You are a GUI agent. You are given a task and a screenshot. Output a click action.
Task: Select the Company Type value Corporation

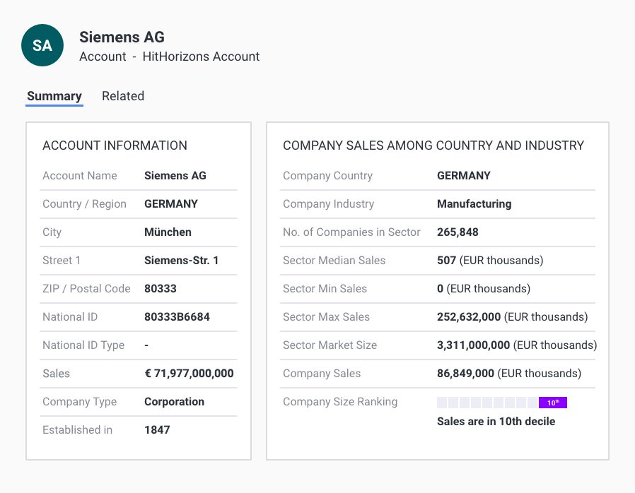click(x=174, y=402)
